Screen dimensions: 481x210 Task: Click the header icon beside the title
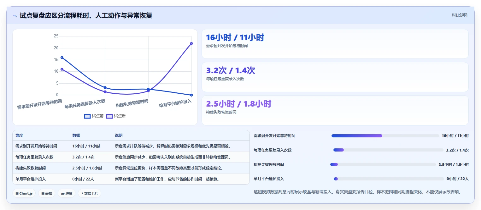click(x=15, y=16)
